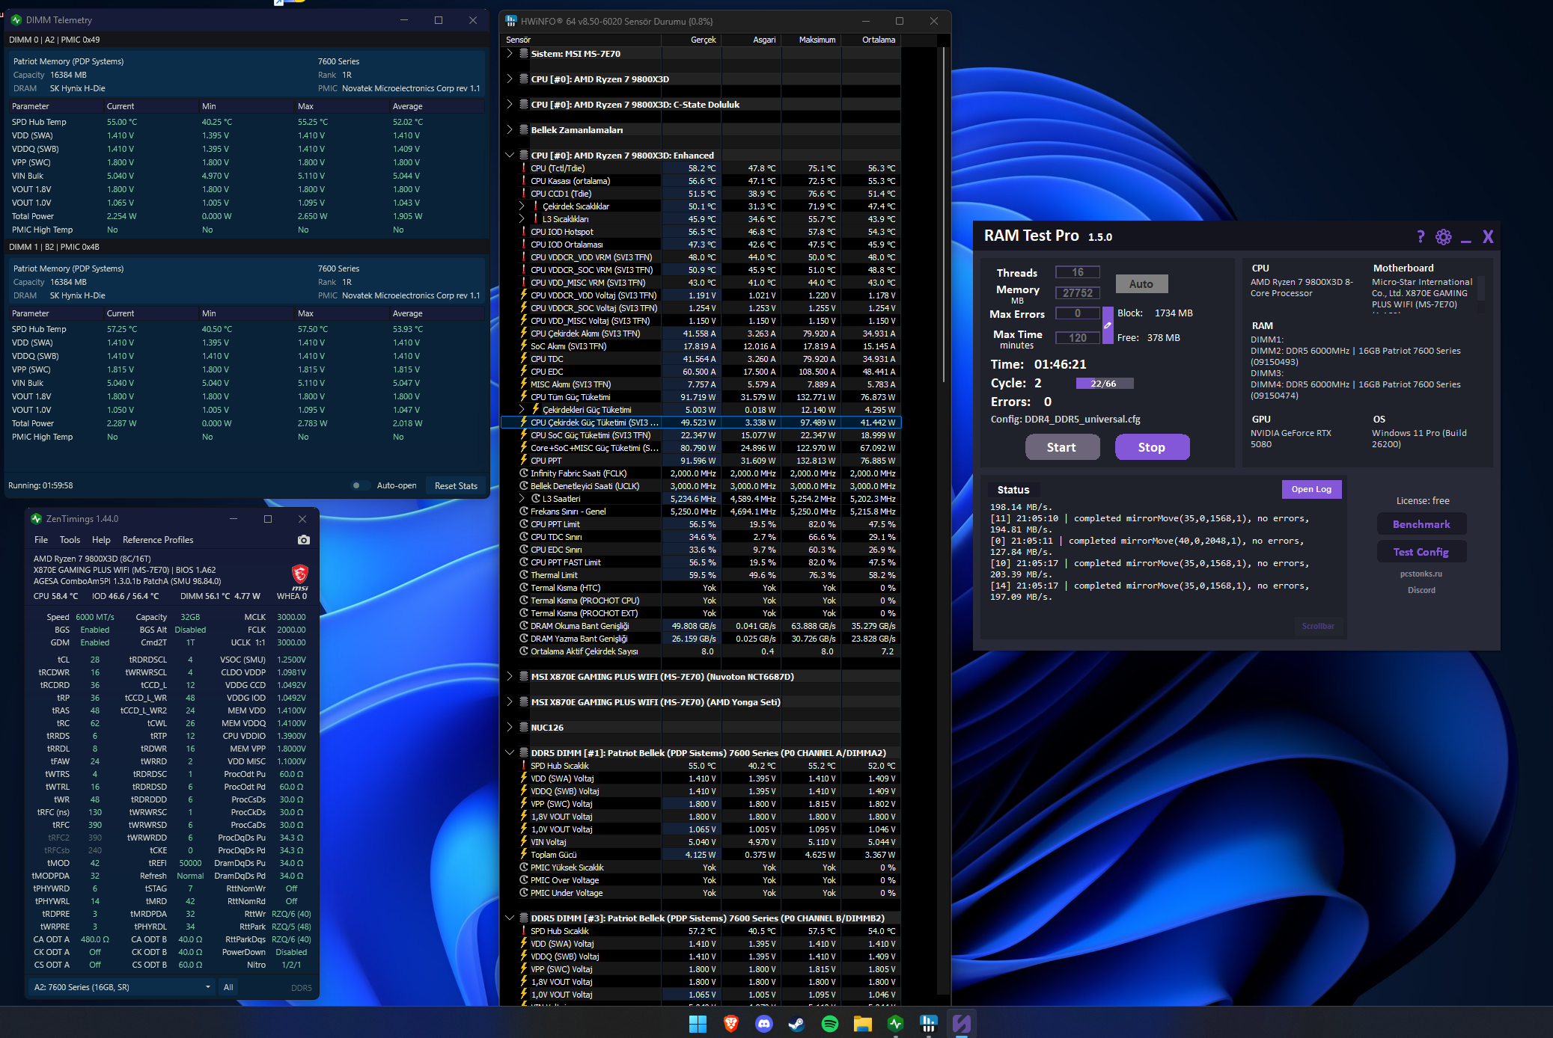The image size is (1553, 1038).
Task: Click the ZenTimings title bar app icon
Action: point(36,519)
